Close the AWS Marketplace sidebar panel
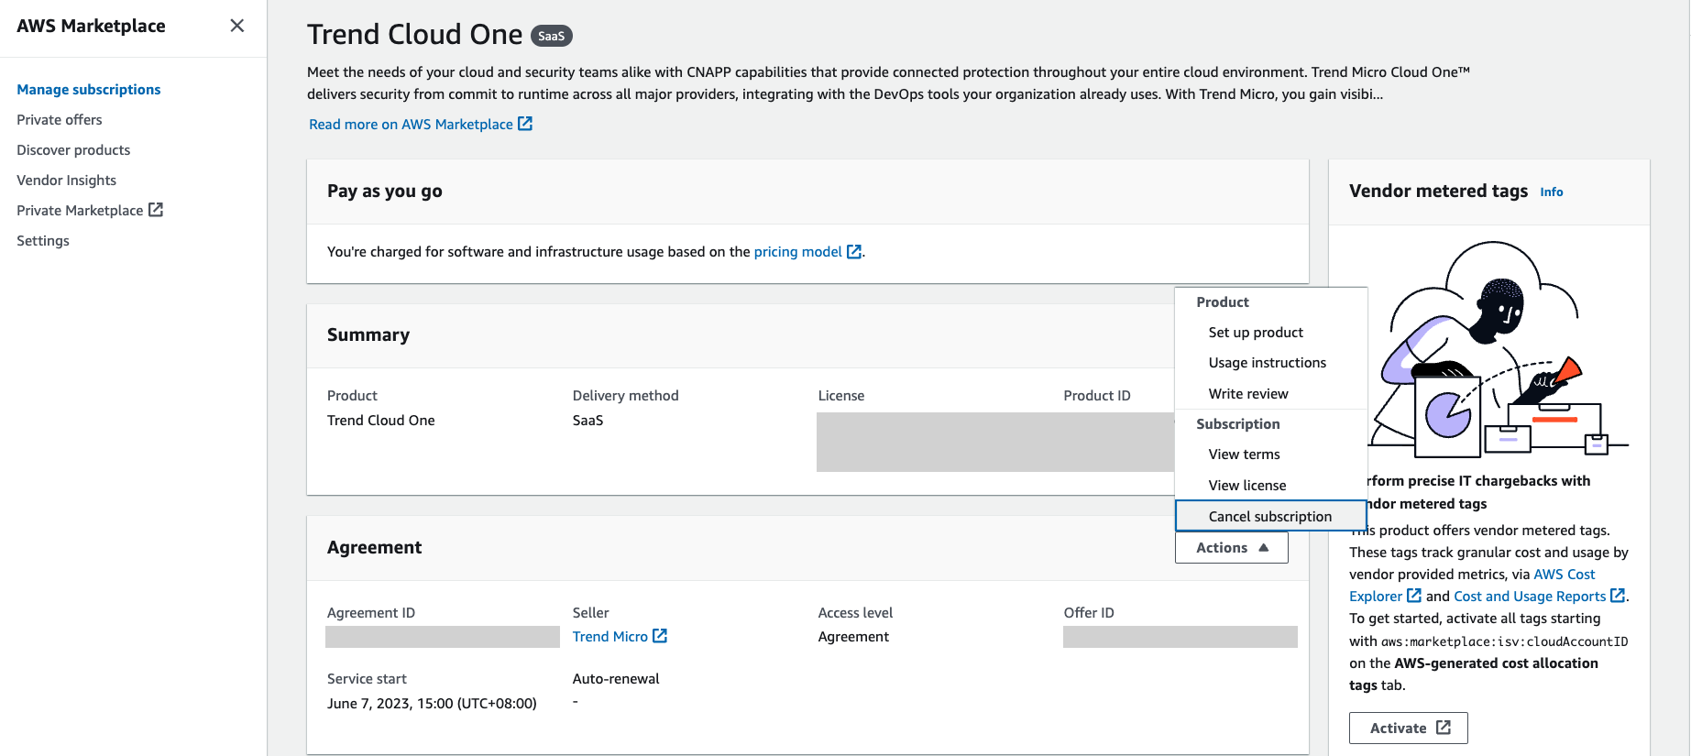Image resolution: width=1691 pixels, height=756 pixels. point(237,26)
